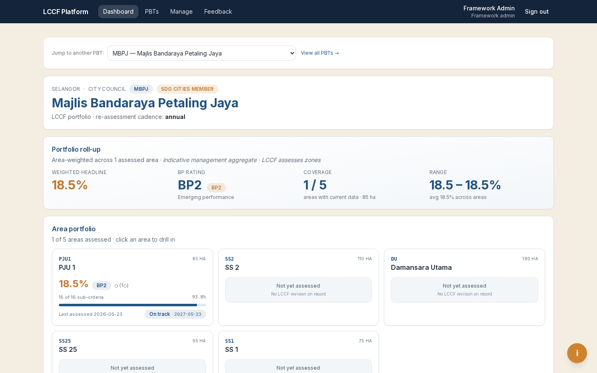Image resolution: width=597 pixels, height=373 pixels.
Task: Click the SDG Cities Member badge
Action: [x=187, y=89]
